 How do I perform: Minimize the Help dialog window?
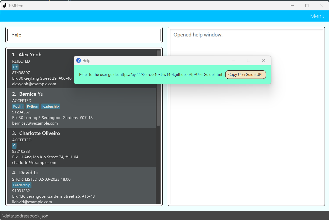pyautogui.click(x=234, y=60)
